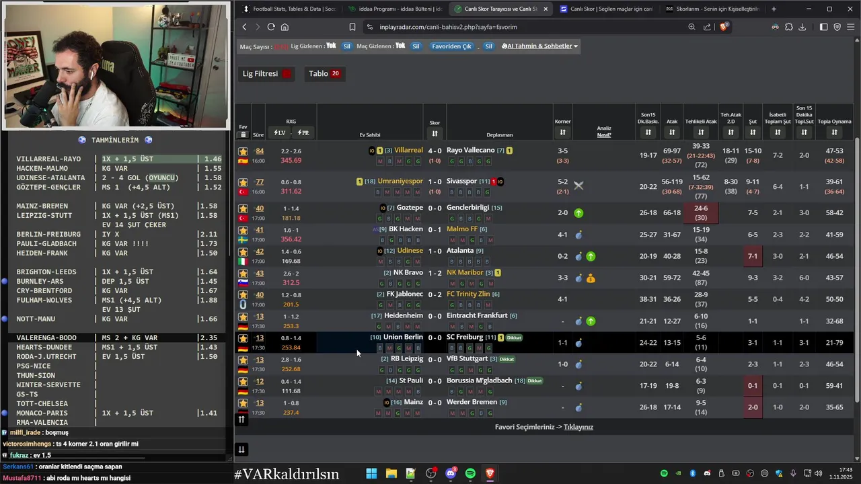Toggle the favorite star for Mainz row

tap(243, 403)
